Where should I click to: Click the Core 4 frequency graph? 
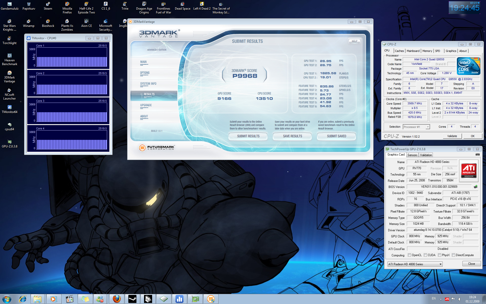72,140
